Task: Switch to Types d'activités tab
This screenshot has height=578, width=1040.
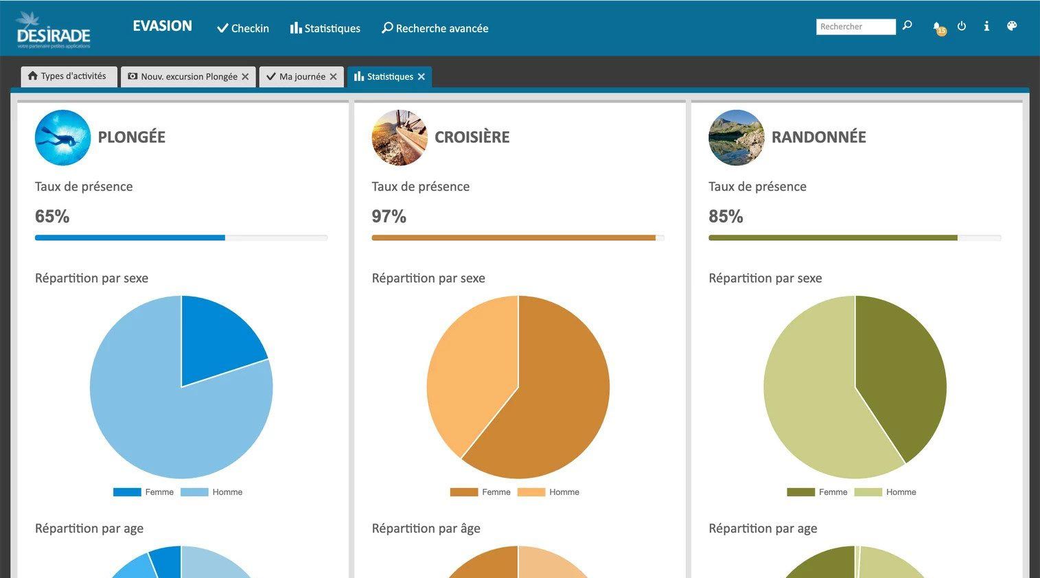Action: pos(69,76)
